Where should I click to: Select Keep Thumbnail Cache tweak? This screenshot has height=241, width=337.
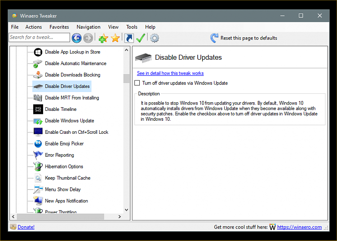coord(67,178)
